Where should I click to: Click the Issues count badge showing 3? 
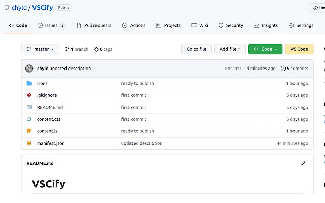tap(62, 25)
